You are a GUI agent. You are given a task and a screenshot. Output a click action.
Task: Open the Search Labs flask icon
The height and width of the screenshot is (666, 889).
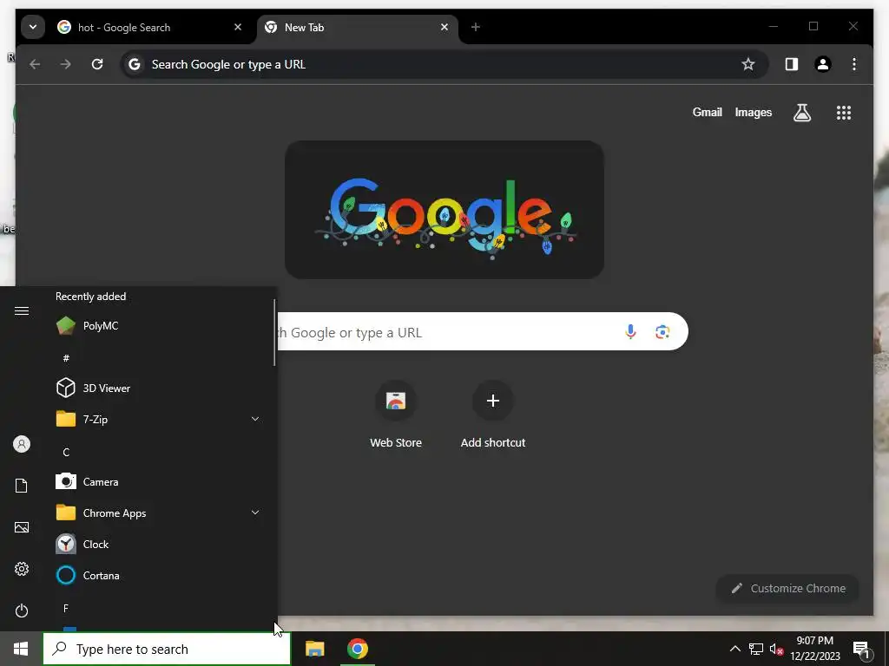pos(801,113)
